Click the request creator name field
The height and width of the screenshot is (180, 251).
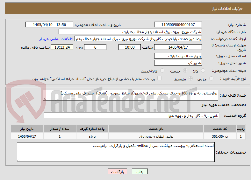[x=138, y=39]
